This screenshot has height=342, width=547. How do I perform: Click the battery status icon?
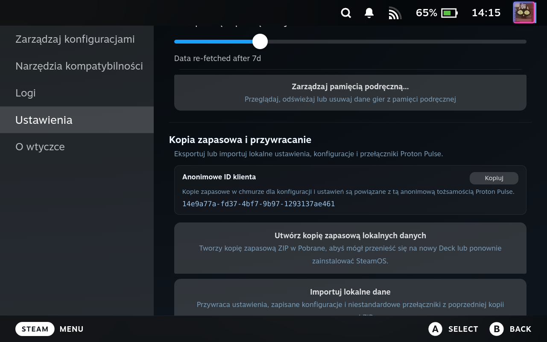tap(449, 13)
